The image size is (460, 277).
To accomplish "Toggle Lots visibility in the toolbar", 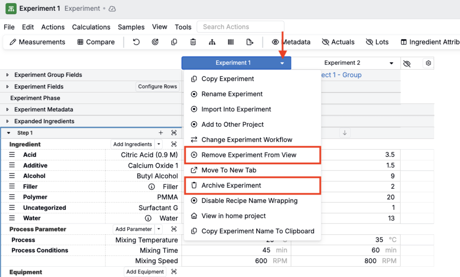I will 377,42.
